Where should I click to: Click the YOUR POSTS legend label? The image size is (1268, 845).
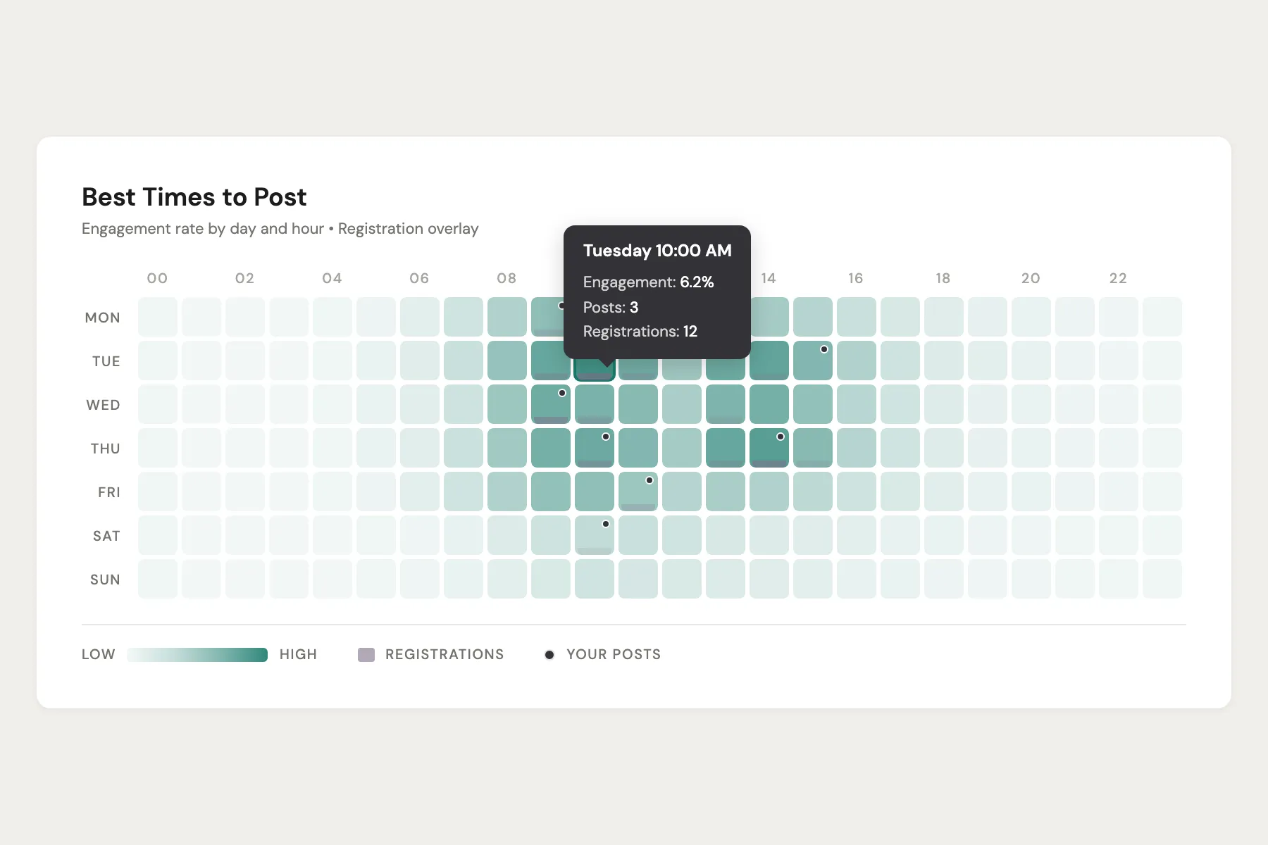point(614,655)
